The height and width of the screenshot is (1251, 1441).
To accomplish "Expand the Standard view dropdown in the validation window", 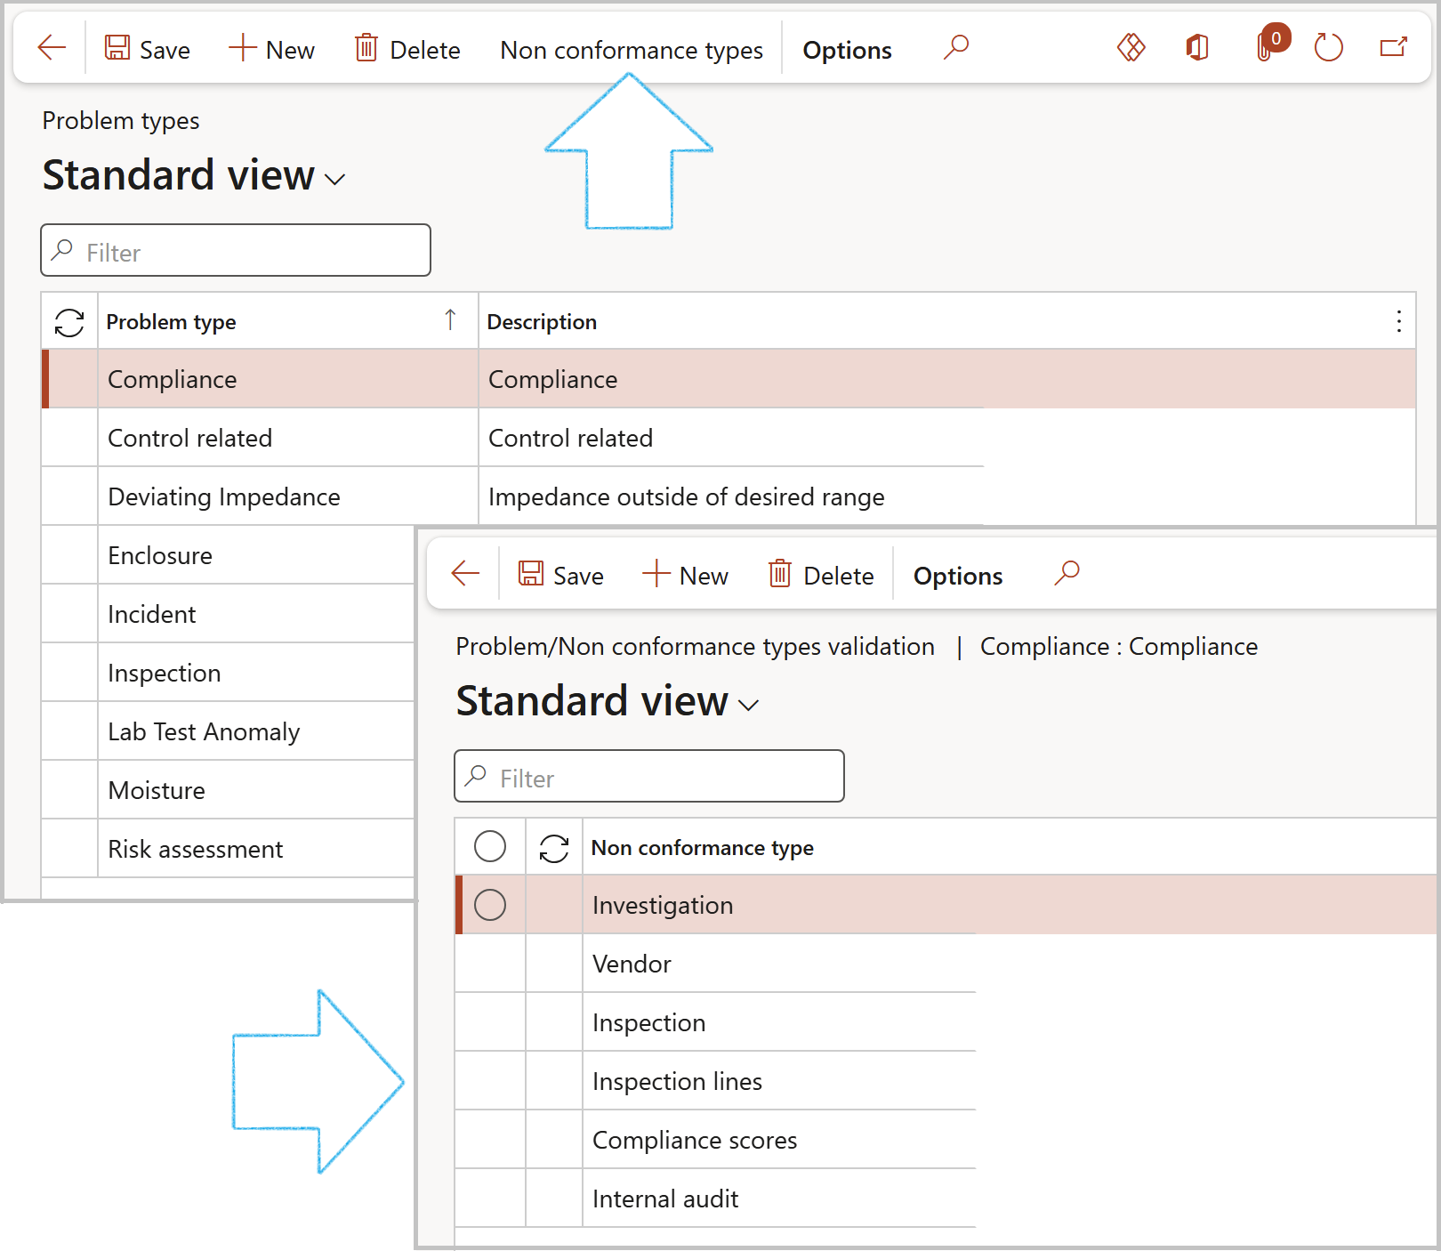I will pos(749,706).
